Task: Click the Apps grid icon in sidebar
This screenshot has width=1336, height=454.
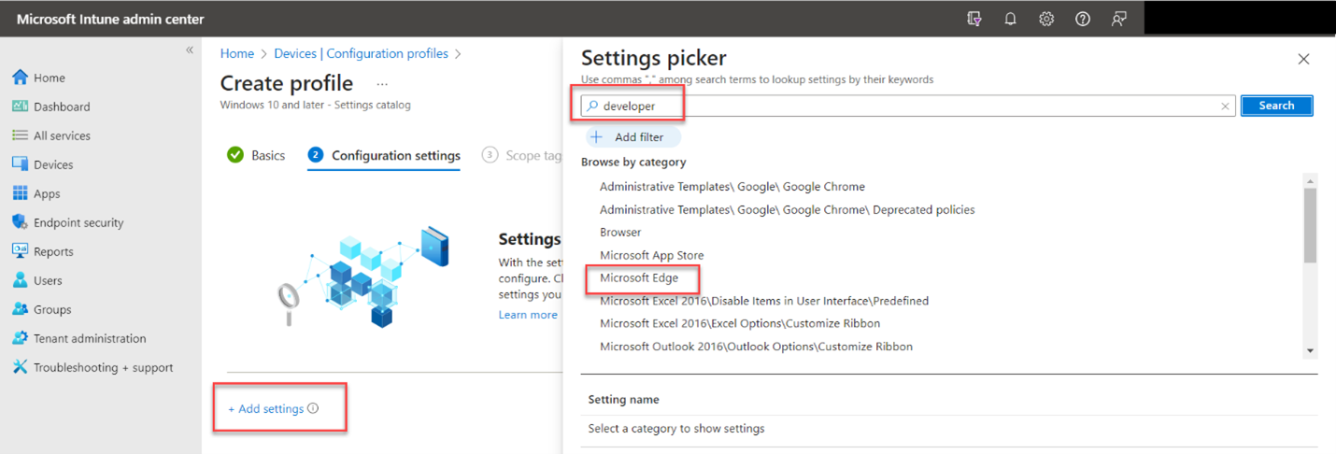Action: pos(20,193)
